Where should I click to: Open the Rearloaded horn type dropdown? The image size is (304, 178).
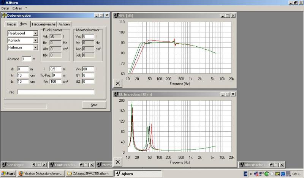tap(35, 33)
